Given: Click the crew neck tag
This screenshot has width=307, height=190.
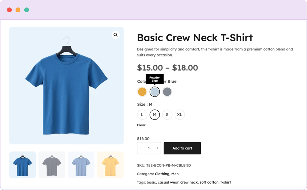Looking at the screenshot, I should pyautogui.click(x=190, y=182).
